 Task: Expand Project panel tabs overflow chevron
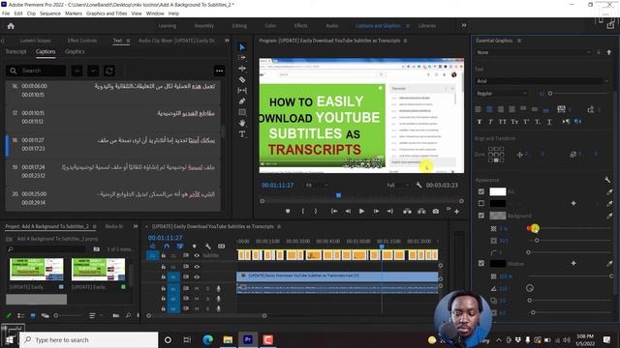136,226
